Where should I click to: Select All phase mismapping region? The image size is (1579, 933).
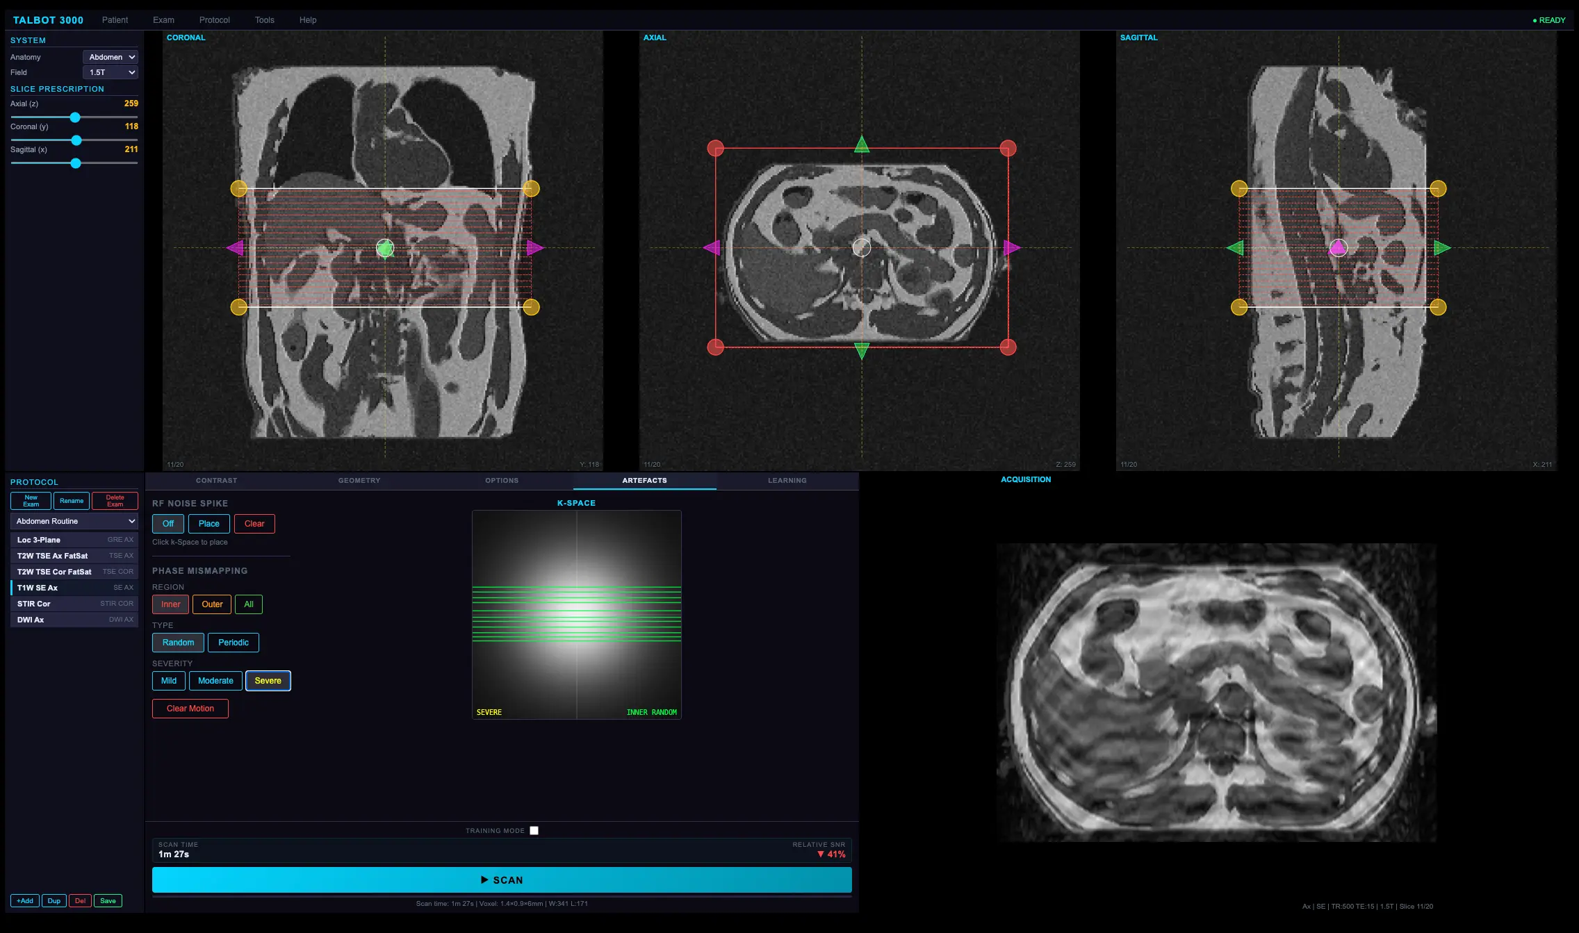click(249, 604)
